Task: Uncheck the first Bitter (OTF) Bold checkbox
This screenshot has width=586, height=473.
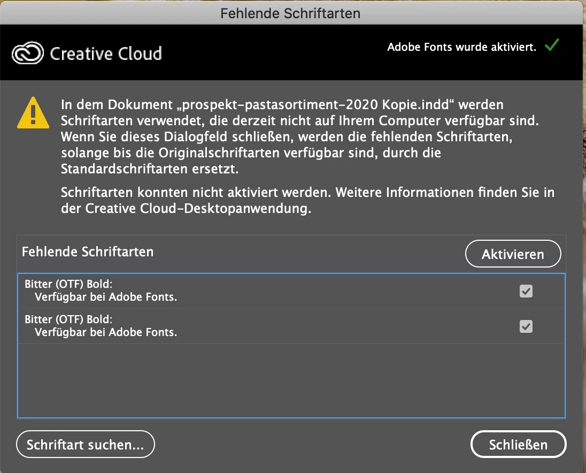Action: pos(526,291)
